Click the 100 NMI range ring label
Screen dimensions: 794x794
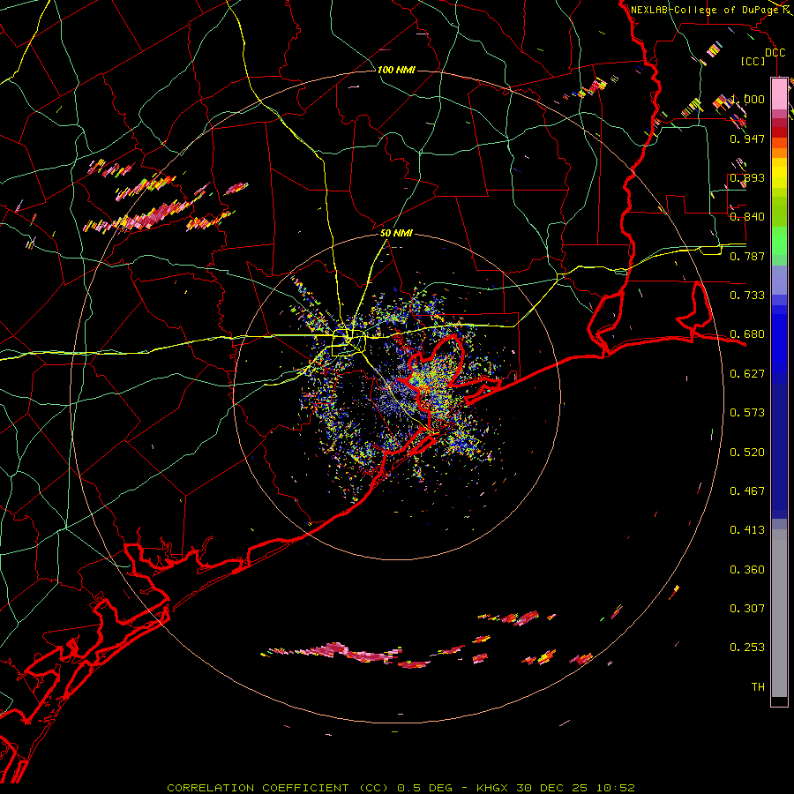(396, 70)
